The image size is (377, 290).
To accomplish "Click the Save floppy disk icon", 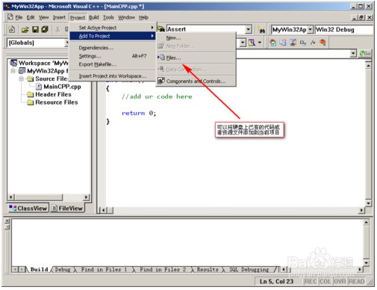I will pos(35,30).
